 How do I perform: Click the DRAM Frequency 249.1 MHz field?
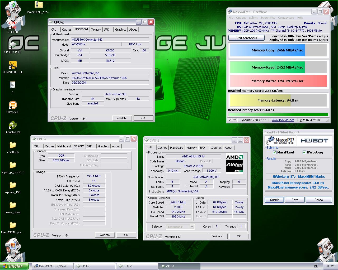coord(94,176)
